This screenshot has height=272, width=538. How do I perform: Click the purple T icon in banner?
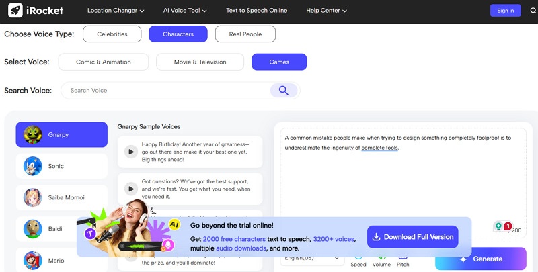tap(90, 234)
